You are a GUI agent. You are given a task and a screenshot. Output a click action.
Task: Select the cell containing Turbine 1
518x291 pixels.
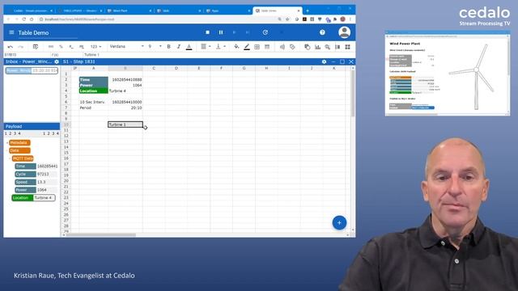(125, 124)
